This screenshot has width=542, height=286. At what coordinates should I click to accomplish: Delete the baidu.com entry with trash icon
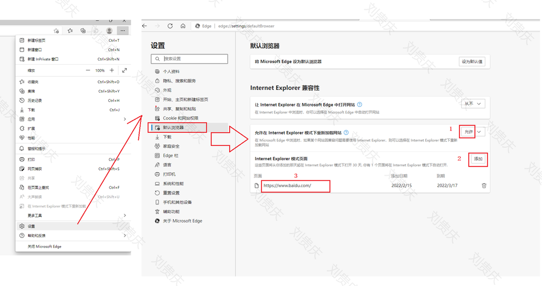(x=484, y=185)
